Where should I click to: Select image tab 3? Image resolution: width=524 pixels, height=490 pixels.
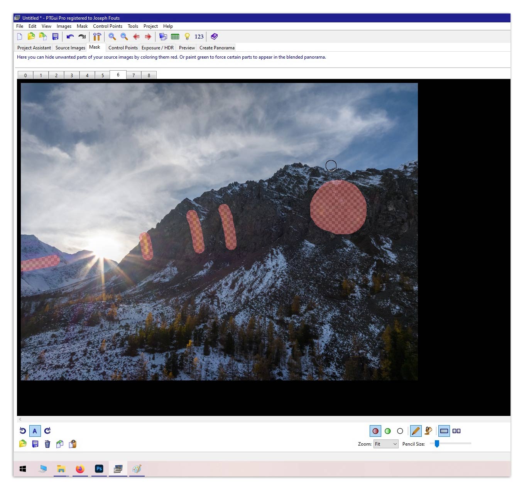tap(72, 75)
